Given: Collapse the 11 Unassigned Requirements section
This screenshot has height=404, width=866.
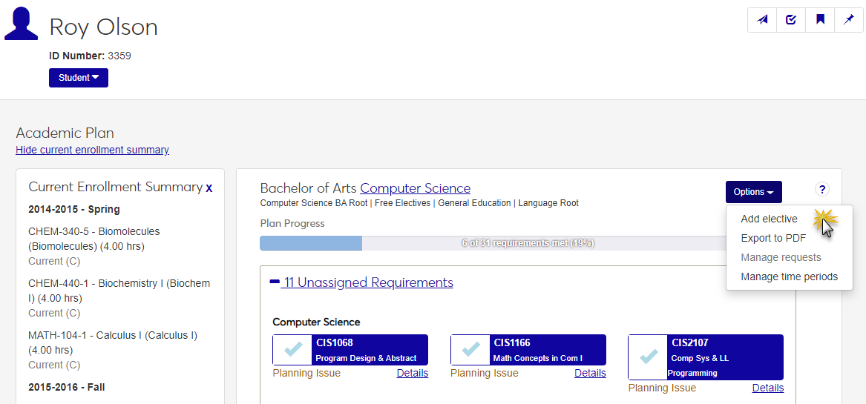Looking at the screenshot, I should (275, 282).
